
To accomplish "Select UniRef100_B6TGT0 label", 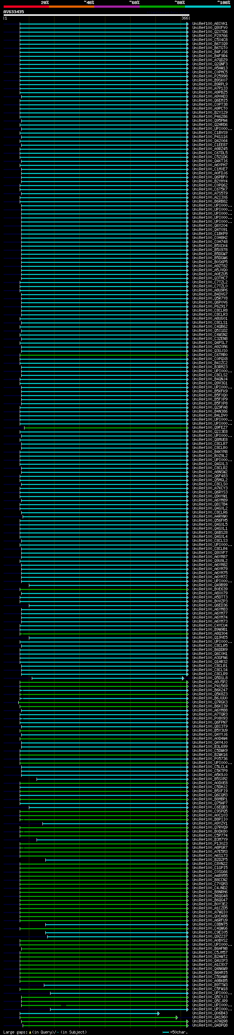I will click(x=210, y=48).
